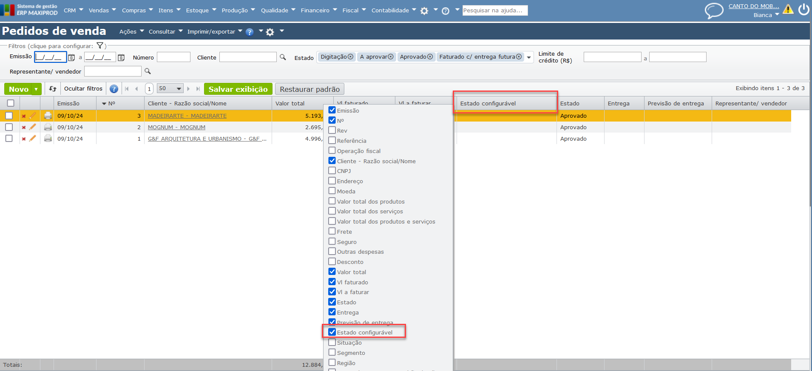Uncheck the Valor total column option
This screenshot has width=812, height=371.
point(332,272)
